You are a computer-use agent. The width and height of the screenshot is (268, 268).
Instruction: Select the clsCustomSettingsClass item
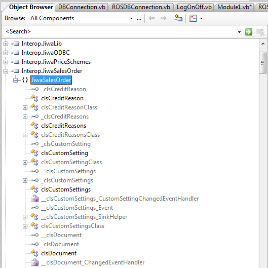(x=72, y=226)
